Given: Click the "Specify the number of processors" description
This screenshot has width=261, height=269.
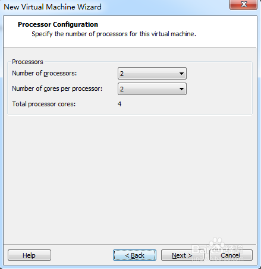Looking at the screenshot, I should pyautogui.click(x=114, y=34).
